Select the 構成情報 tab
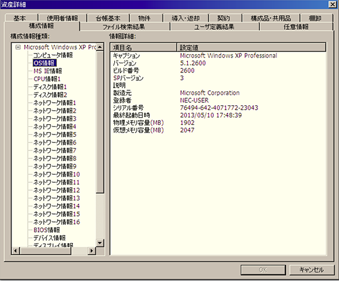 pyautogui.click(x=41, y=26)
